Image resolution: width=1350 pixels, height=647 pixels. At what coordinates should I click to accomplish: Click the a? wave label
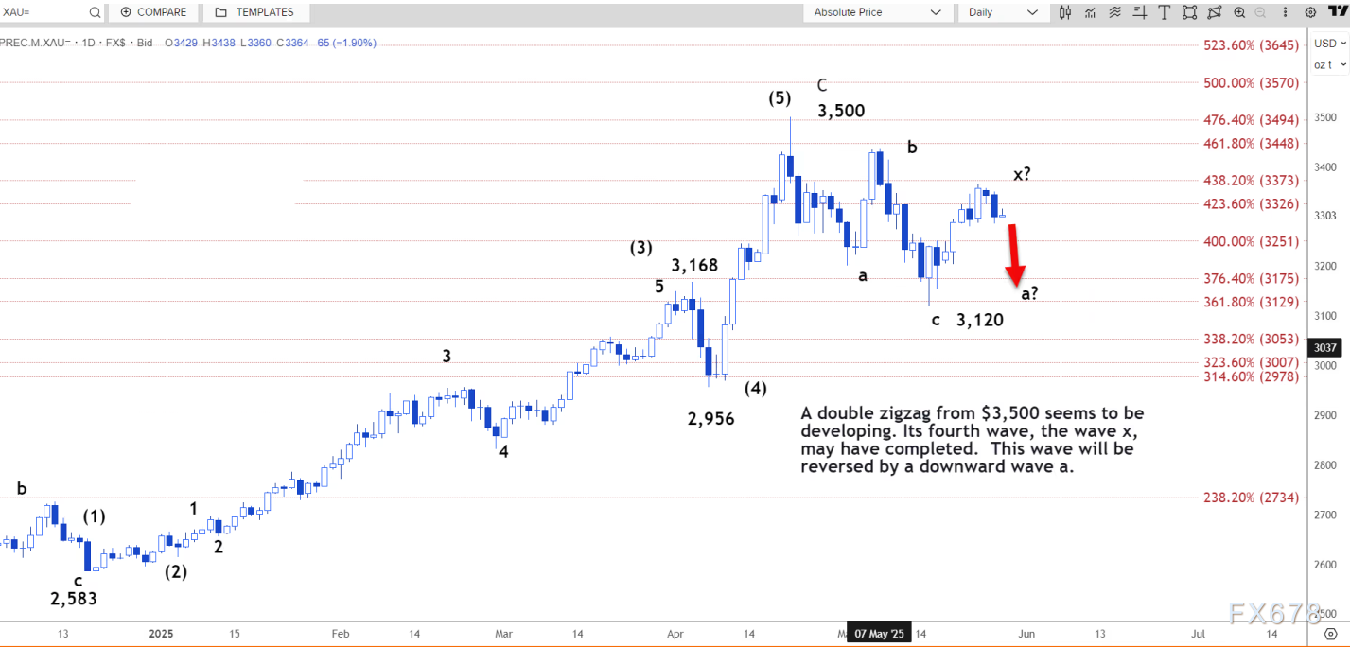[x=1029, y=293]
